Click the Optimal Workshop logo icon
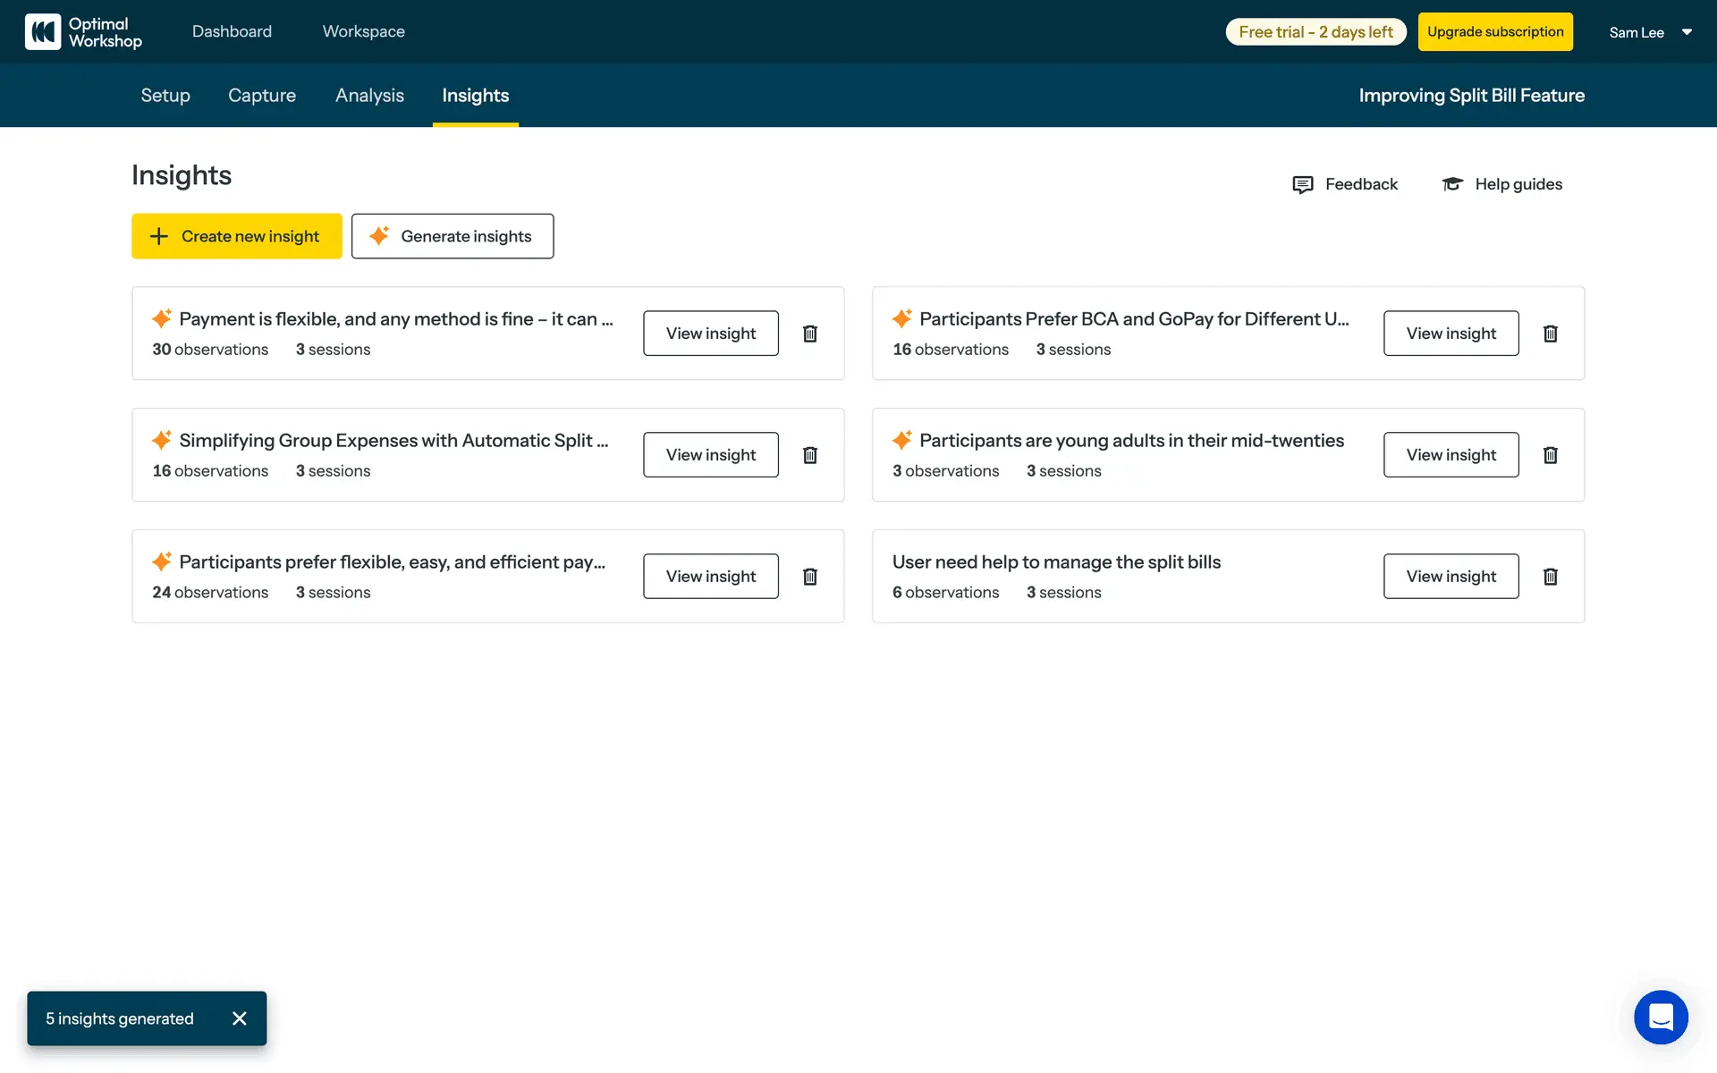The width and height of the screenshot is (1717, 1073). click(43, 31)
